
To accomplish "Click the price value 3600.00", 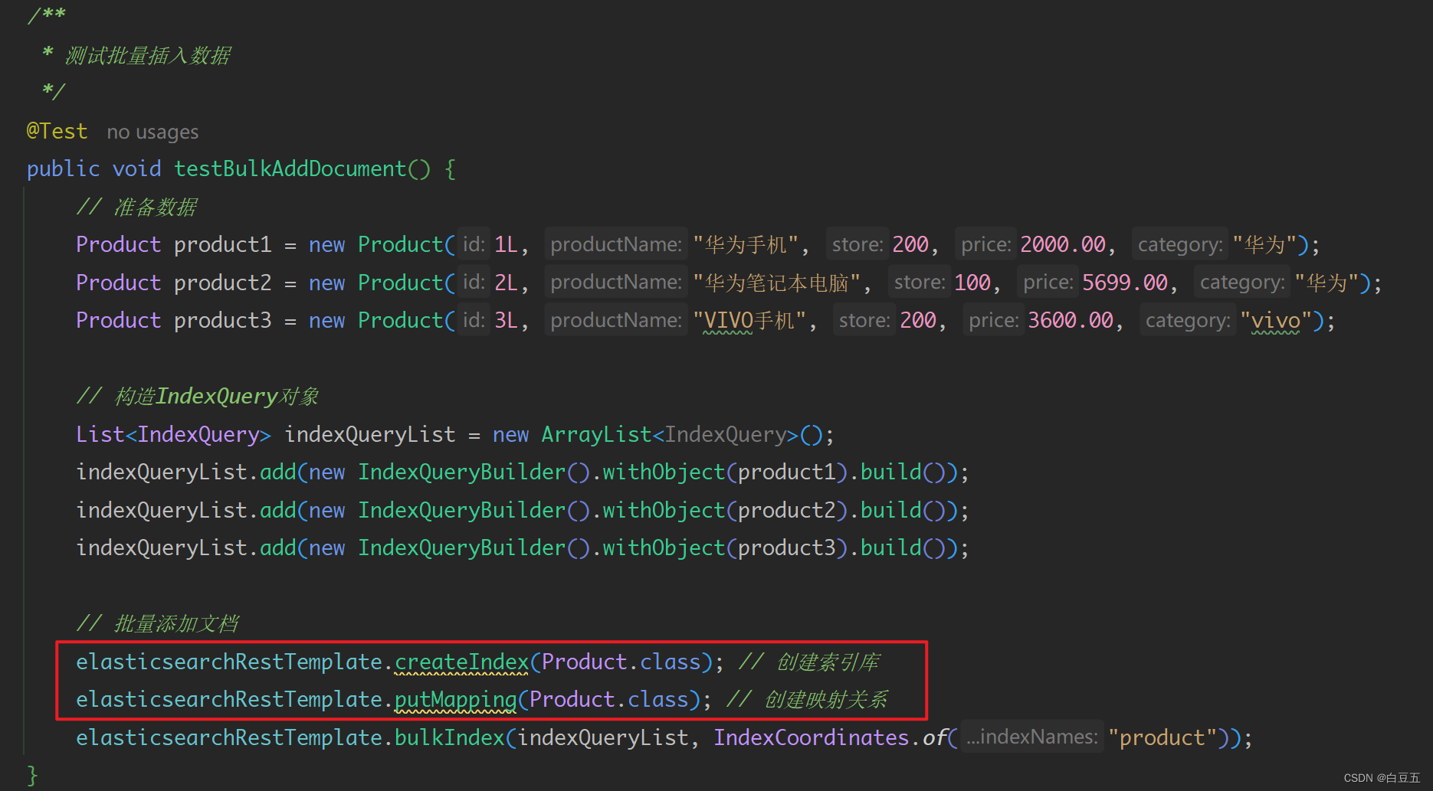I will coord(1071,320).
